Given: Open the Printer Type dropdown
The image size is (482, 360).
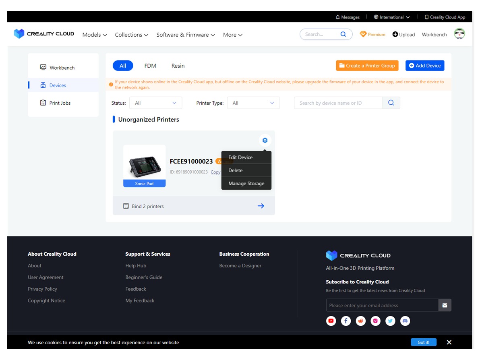Looking at the screenshot, I should click(253, 103).
